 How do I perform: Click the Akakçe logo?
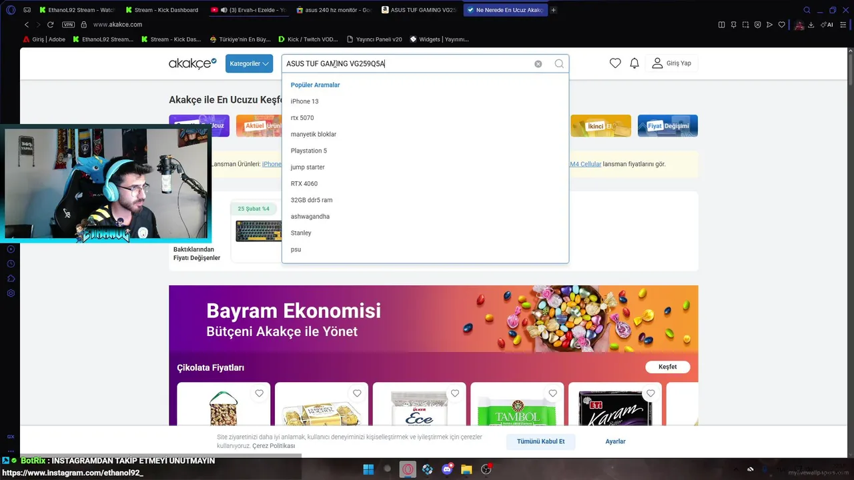click(193, 63)
